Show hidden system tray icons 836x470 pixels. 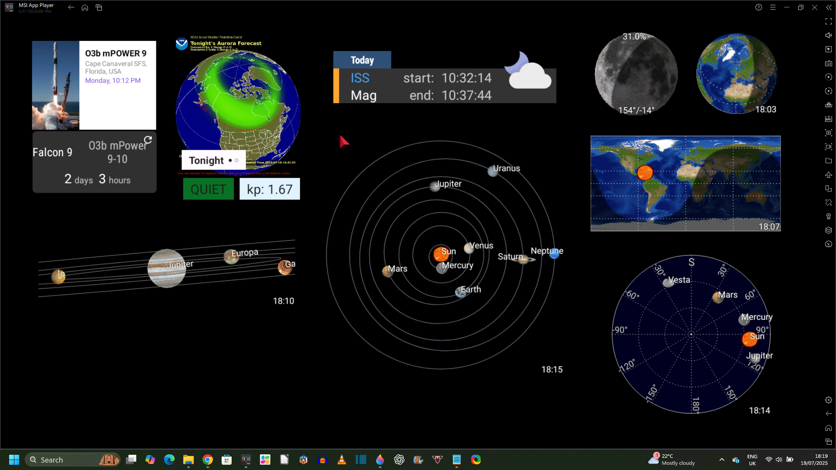coord(721,460)
